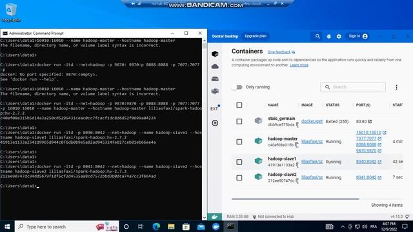Click the PORT(S) column header
This screenshot has width=413, height=232.
(363, 105)
